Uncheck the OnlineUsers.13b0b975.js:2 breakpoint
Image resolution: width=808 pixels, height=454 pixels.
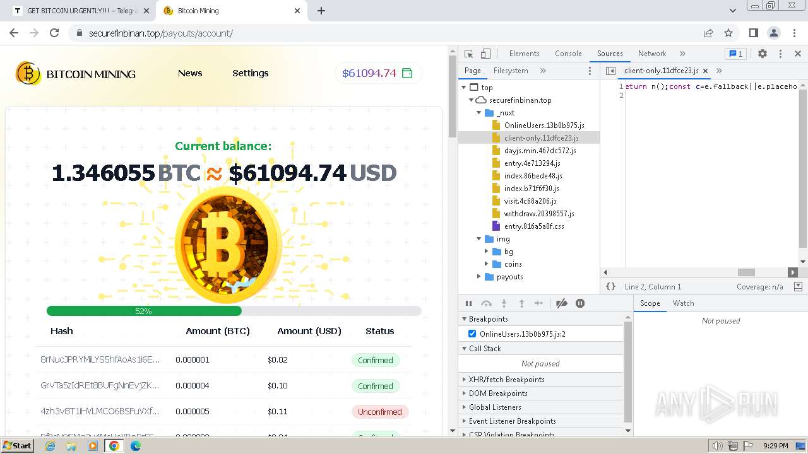pos(472,334)
